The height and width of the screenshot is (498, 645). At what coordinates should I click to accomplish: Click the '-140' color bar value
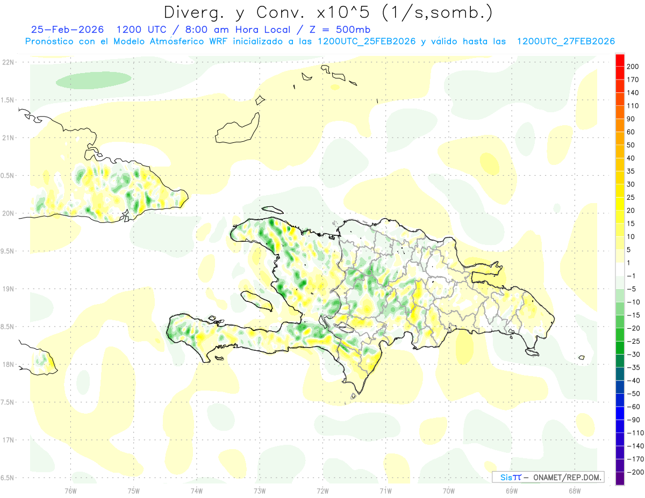click(x=636, y=446)
